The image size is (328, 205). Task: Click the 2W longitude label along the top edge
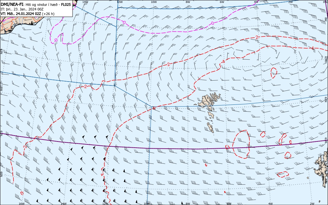point(290,2)
